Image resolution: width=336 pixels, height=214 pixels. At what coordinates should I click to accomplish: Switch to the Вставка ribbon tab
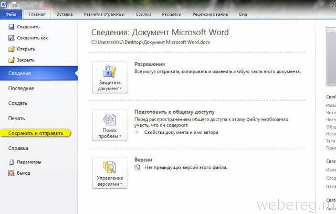tap(65, 14)
